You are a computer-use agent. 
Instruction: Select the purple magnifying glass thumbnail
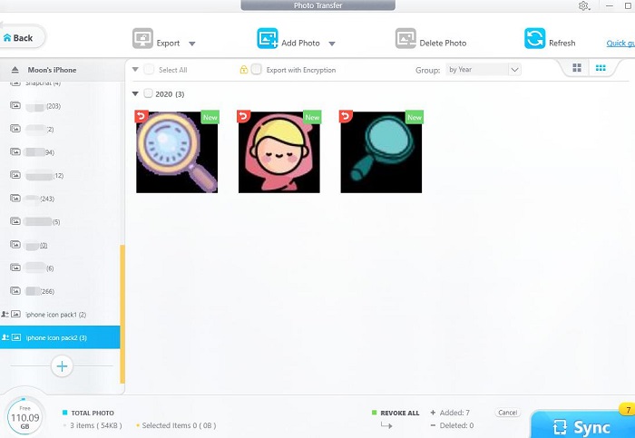(x=177, y=152)
